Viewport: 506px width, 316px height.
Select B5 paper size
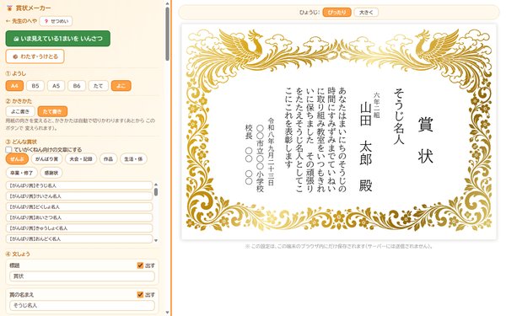coord(35,86)
